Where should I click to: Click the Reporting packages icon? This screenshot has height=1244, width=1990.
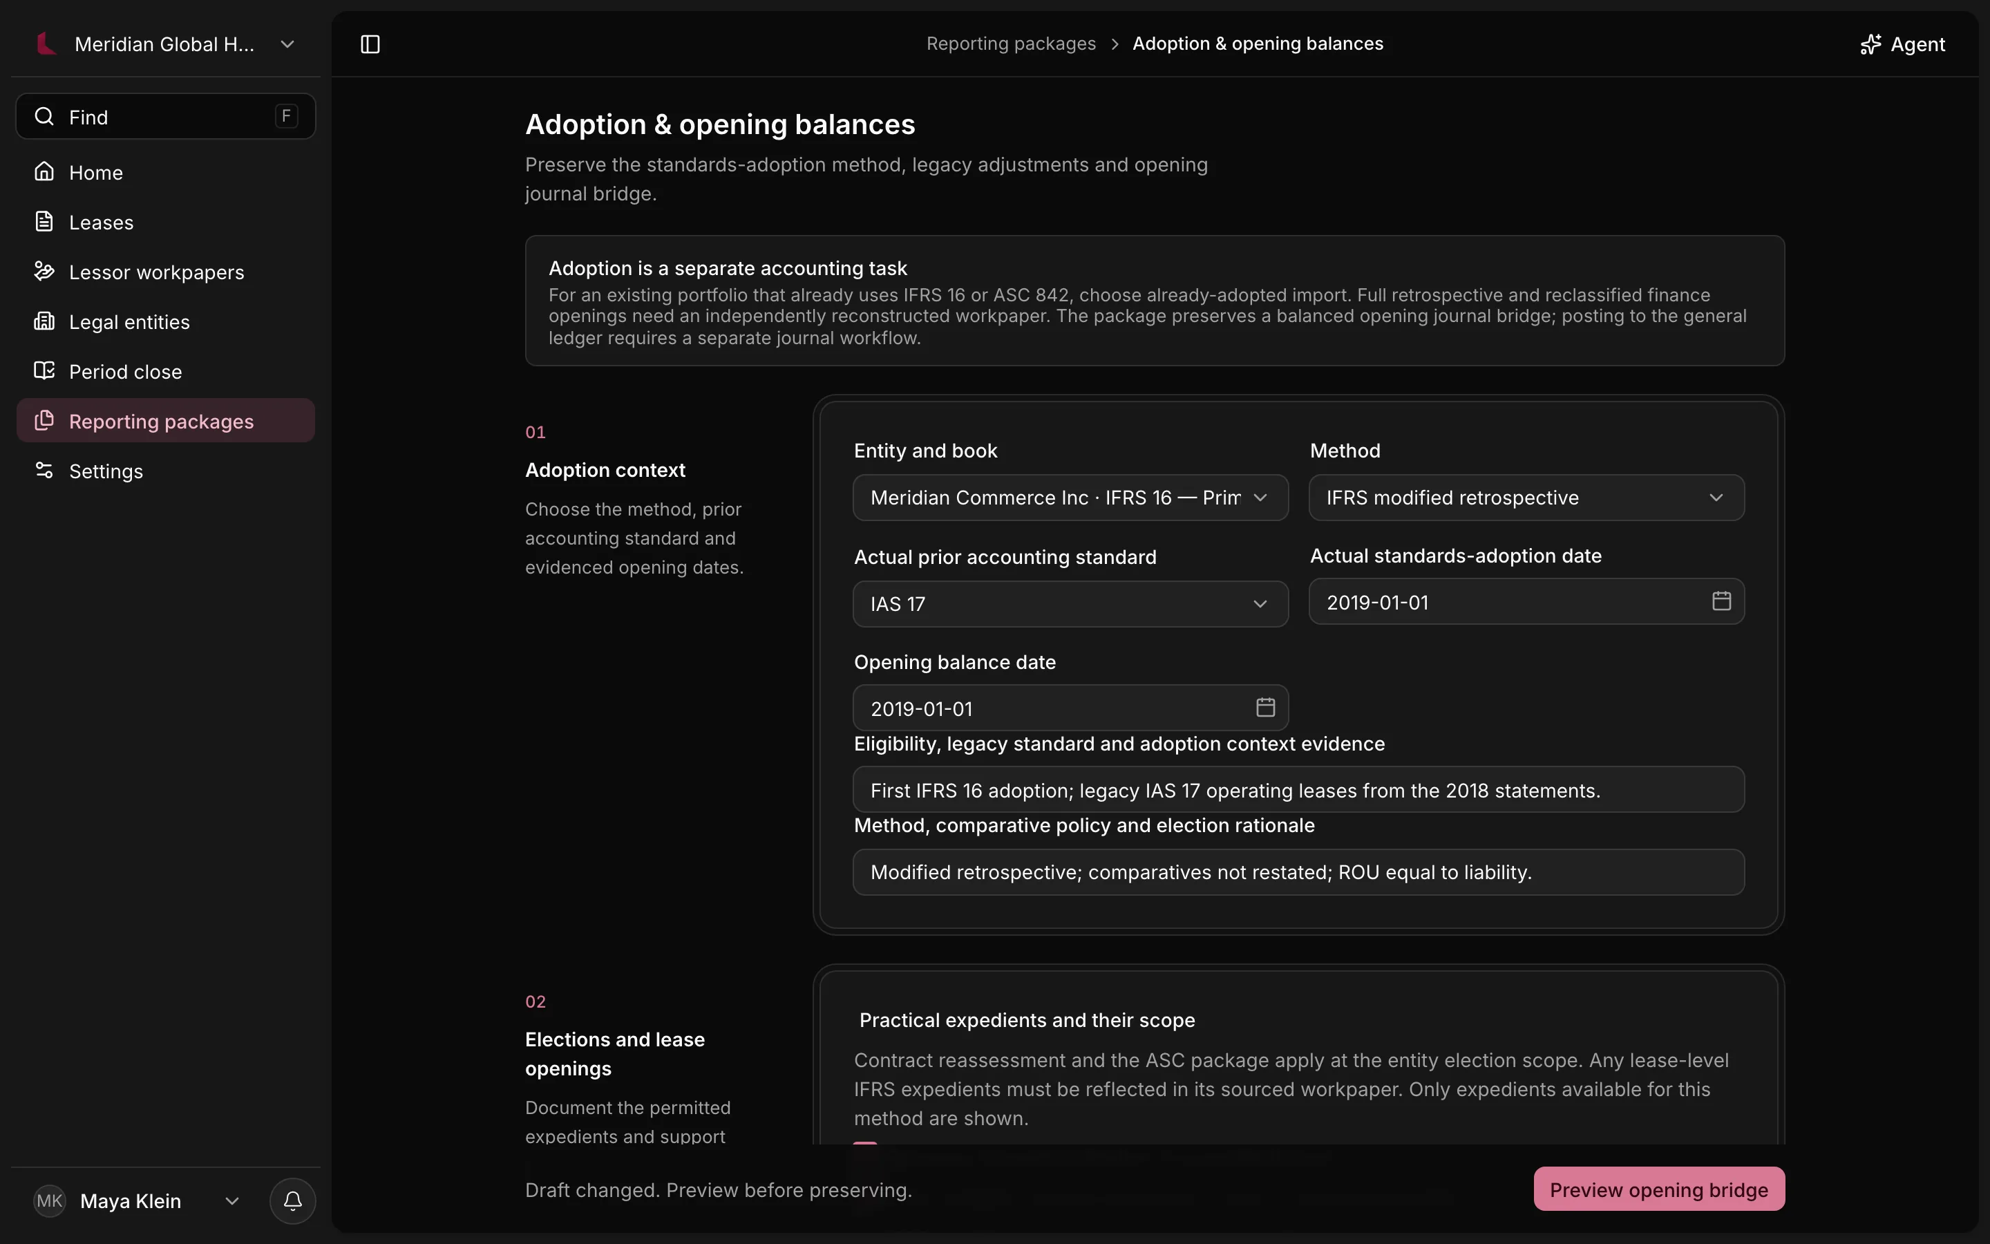pyautogui.click(x=44, y=420)
